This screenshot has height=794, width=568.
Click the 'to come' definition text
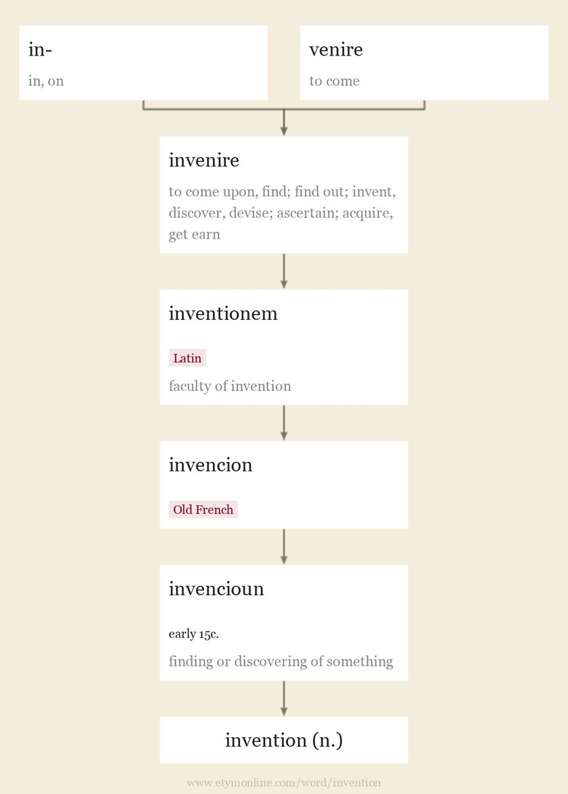pyautogui.click(x=335, y=81)
